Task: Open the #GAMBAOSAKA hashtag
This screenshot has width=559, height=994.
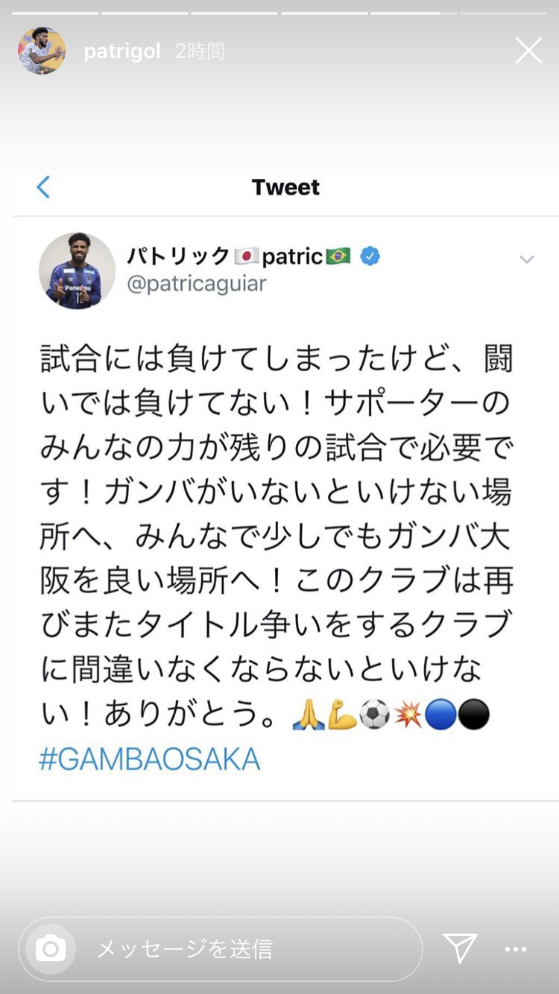Action: [150, 759]
